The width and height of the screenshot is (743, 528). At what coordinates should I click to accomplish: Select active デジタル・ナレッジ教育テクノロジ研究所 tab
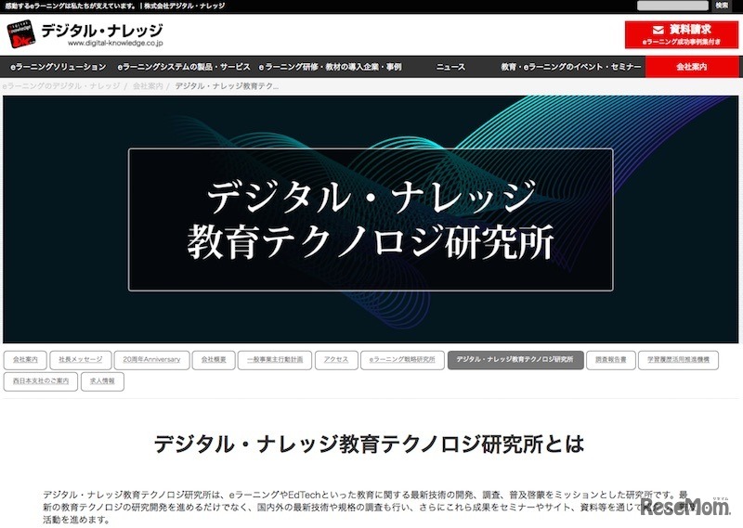515,360
